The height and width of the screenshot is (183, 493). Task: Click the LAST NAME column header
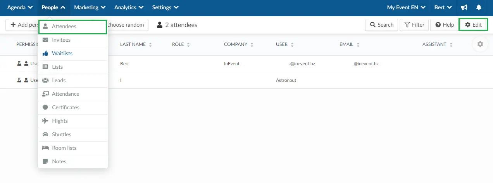[133, 44]
